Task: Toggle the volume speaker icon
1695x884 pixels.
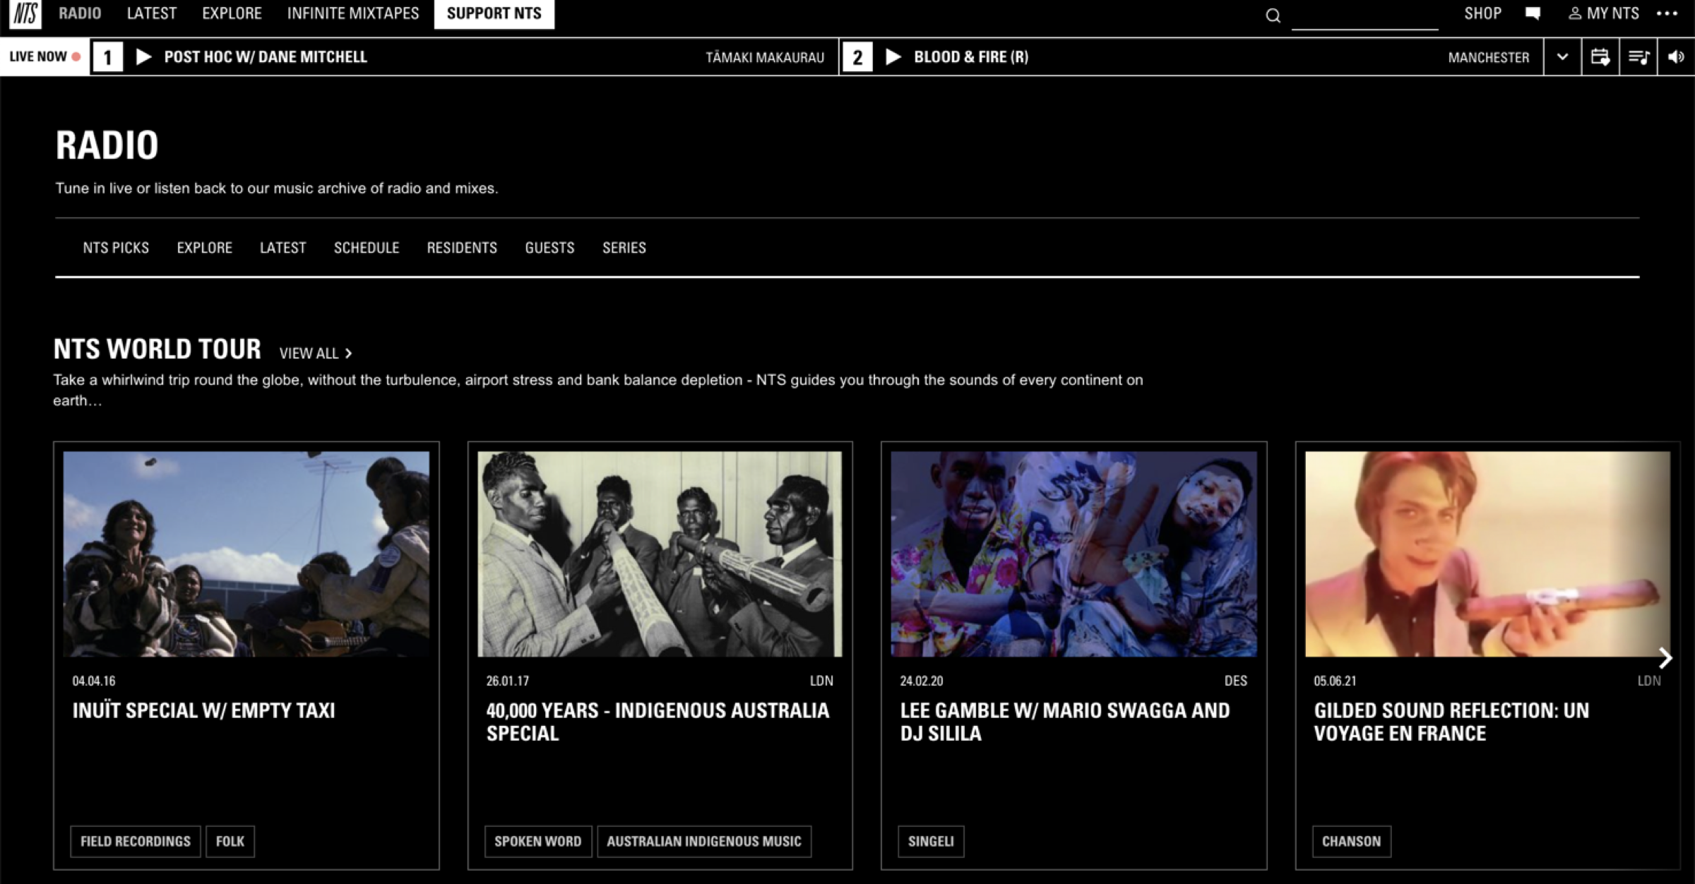Action: (1677, 57)
